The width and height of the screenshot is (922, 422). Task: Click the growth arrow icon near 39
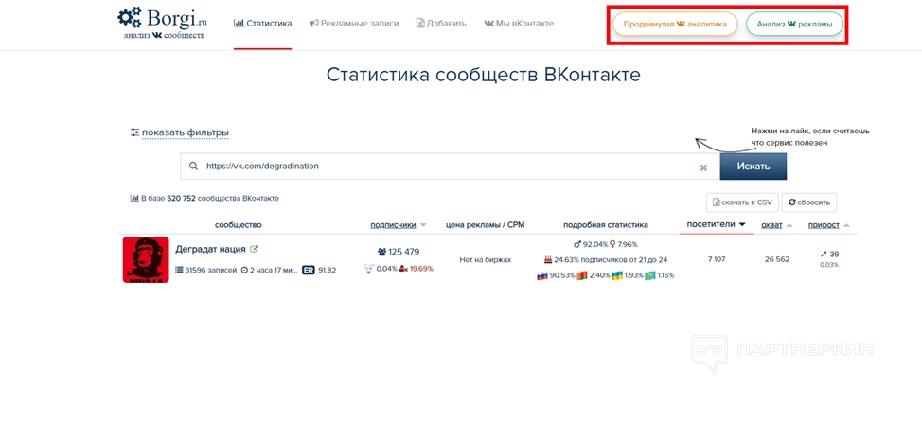coord(824,255)
